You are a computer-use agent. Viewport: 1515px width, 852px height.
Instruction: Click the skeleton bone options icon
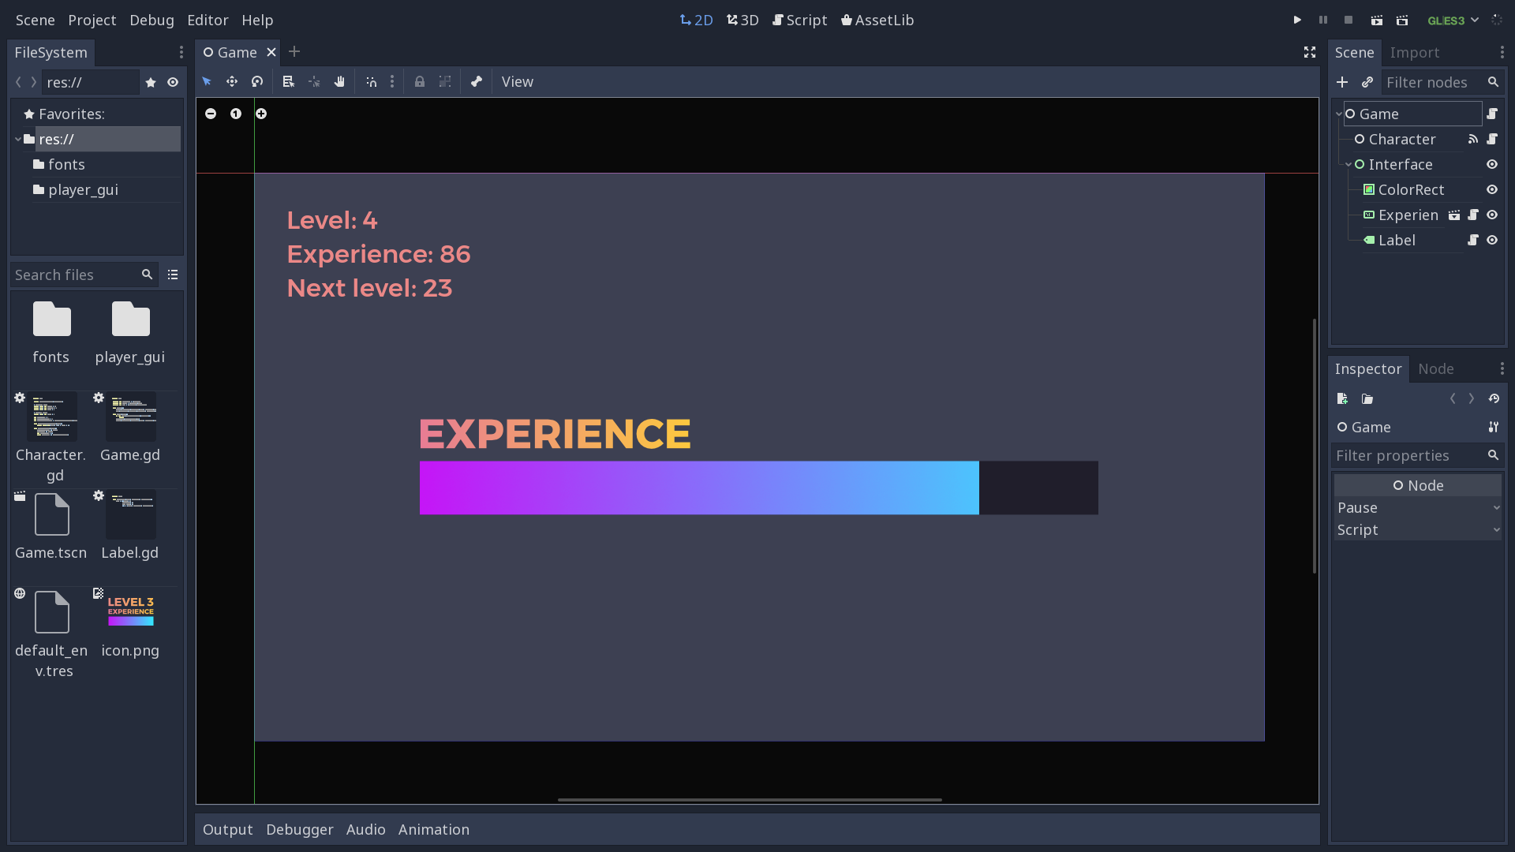coord(477,81)
